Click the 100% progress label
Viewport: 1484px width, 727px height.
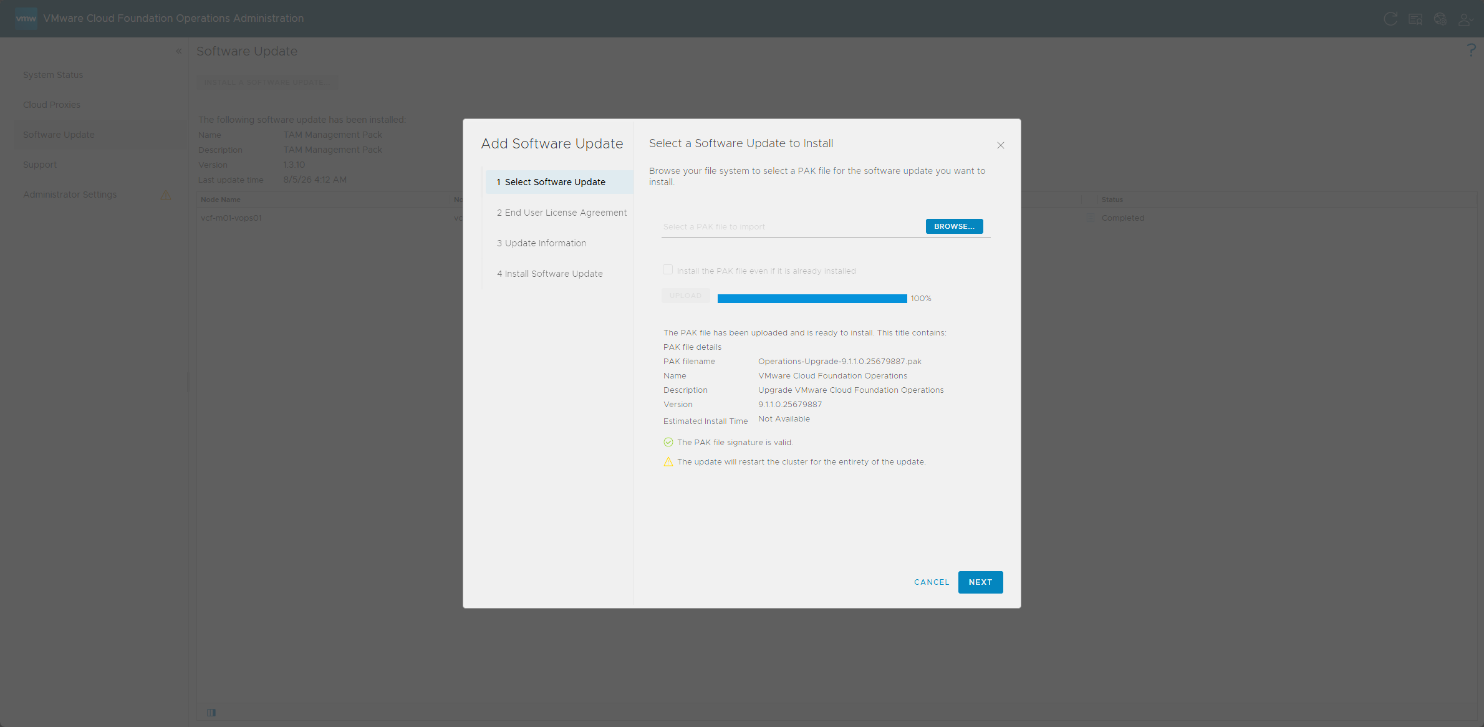tap(920, 299)
